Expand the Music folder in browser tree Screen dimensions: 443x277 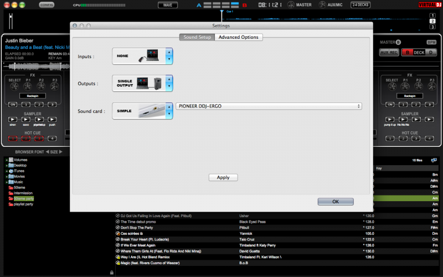pyautogui.click(x=7, y=182)
